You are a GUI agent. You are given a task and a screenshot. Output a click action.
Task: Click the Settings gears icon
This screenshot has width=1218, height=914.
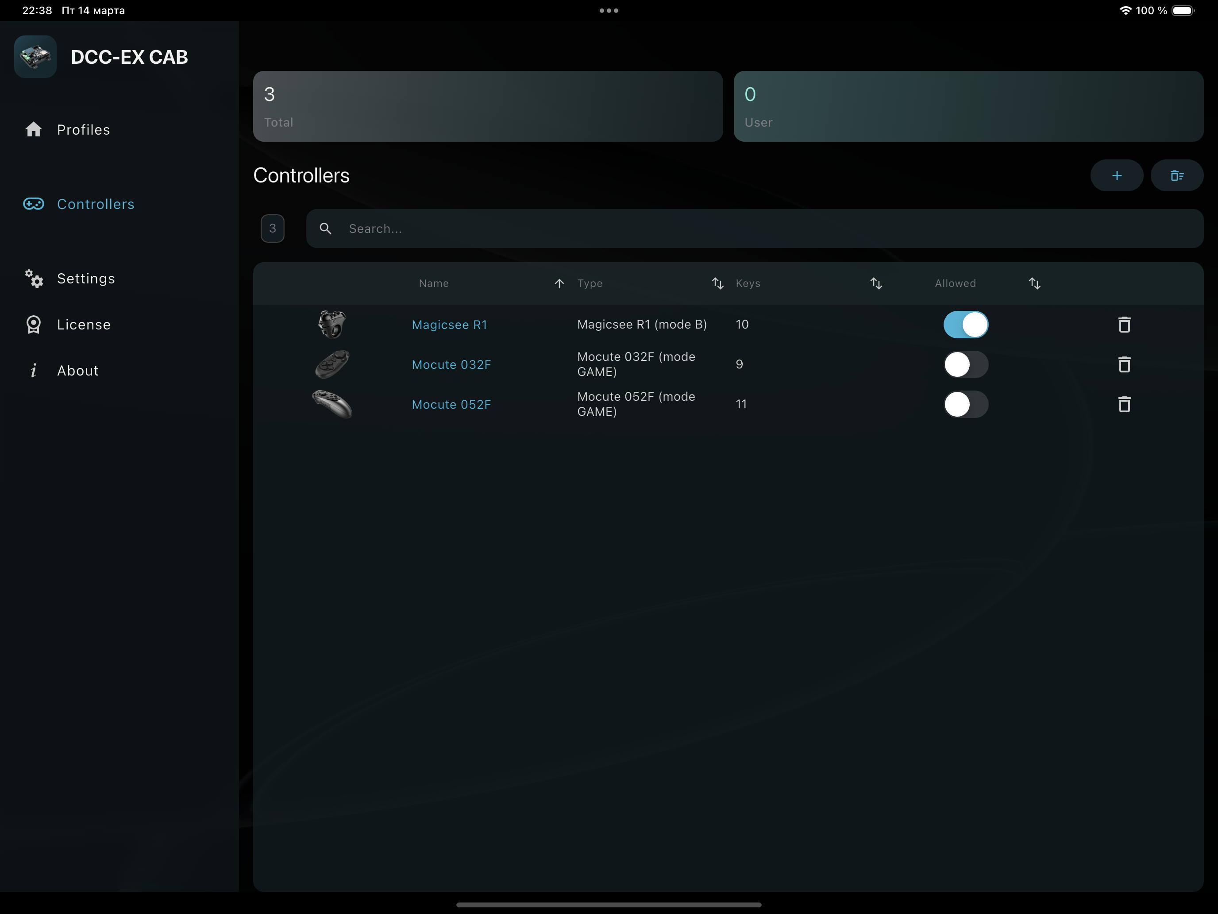34,279
